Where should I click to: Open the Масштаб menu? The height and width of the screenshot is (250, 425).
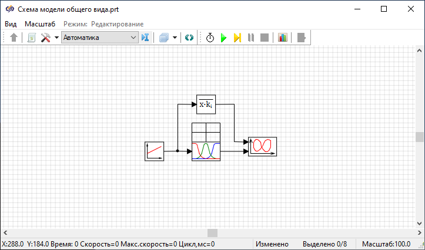pyautogui.click(x=40, y=24)
